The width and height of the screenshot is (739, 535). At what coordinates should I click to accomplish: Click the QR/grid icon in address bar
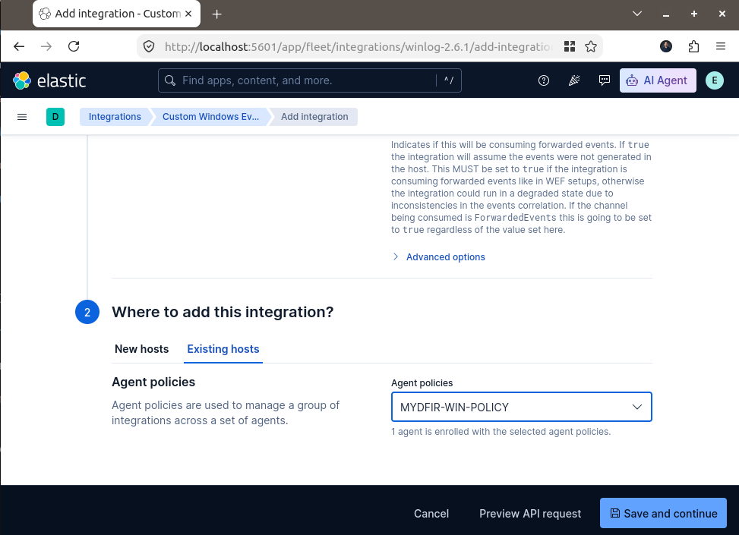pos(570,46)
